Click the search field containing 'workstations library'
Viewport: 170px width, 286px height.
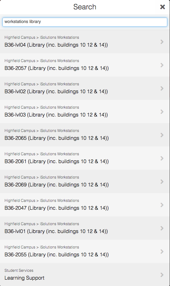(x=85, y=22)
